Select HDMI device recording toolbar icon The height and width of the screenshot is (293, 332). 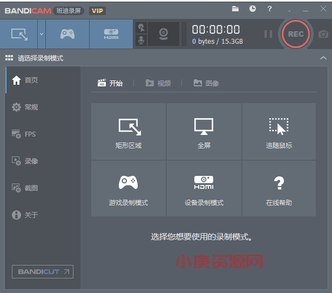pos(111,34)
